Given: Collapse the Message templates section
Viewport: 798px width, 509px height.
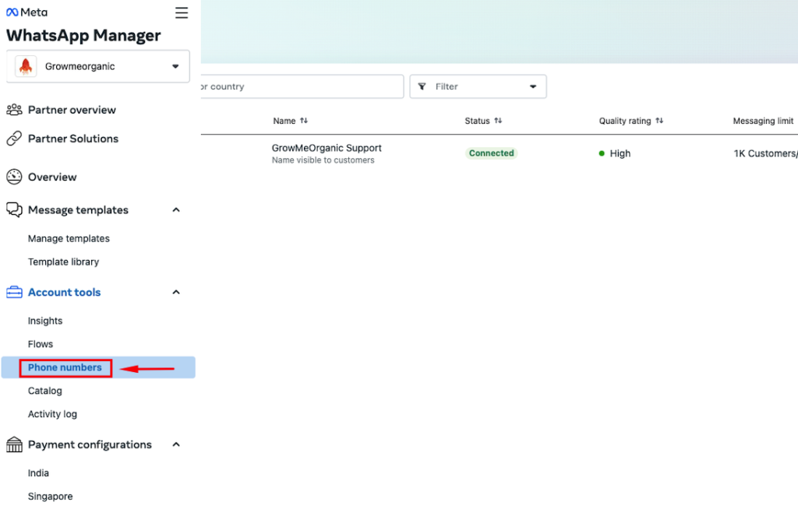Looking at the screenshot, I should point(176,210).
